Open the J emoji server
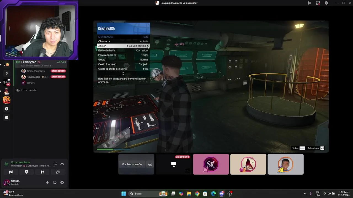 7,65
